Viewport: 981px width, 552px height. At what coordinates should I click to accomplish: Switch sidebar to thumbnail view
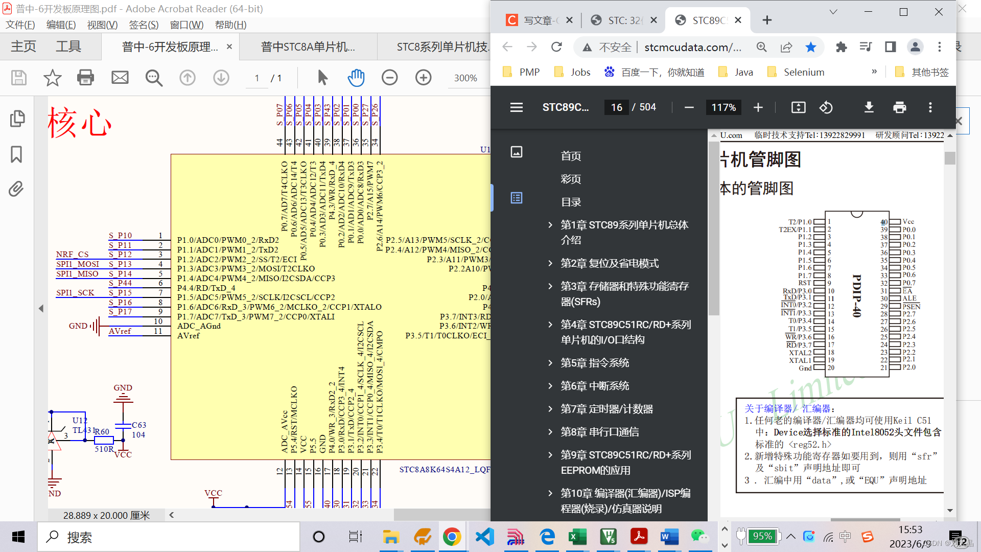pos(517,152)
